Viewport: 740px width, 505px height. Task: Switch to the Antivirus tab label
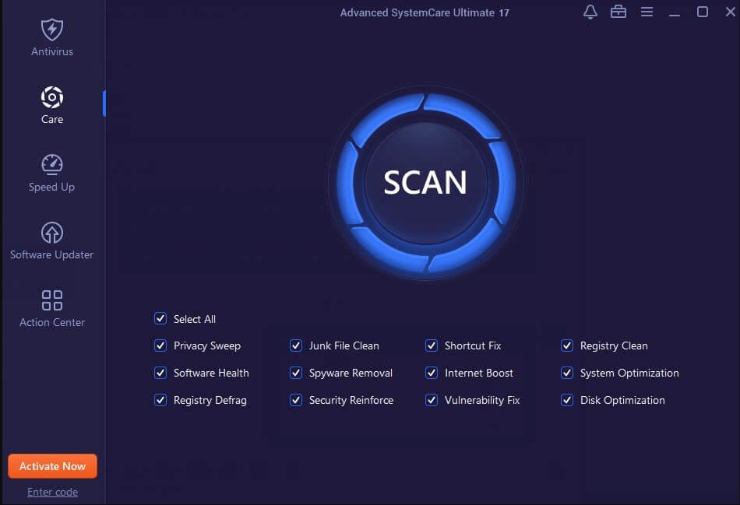coord(52,51)
